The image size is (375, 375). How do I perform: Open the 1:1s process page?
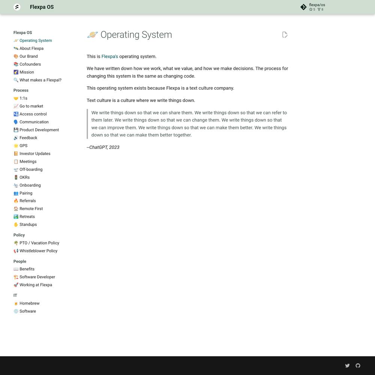pyautogui.click(x=20, y=98)
